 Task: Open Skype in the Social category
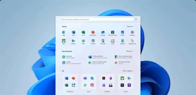(92, 78)
